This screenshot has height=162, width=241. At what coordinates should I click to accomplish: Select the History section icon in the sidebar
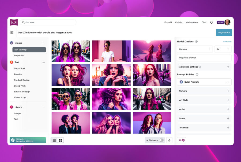tap(11, 107)
